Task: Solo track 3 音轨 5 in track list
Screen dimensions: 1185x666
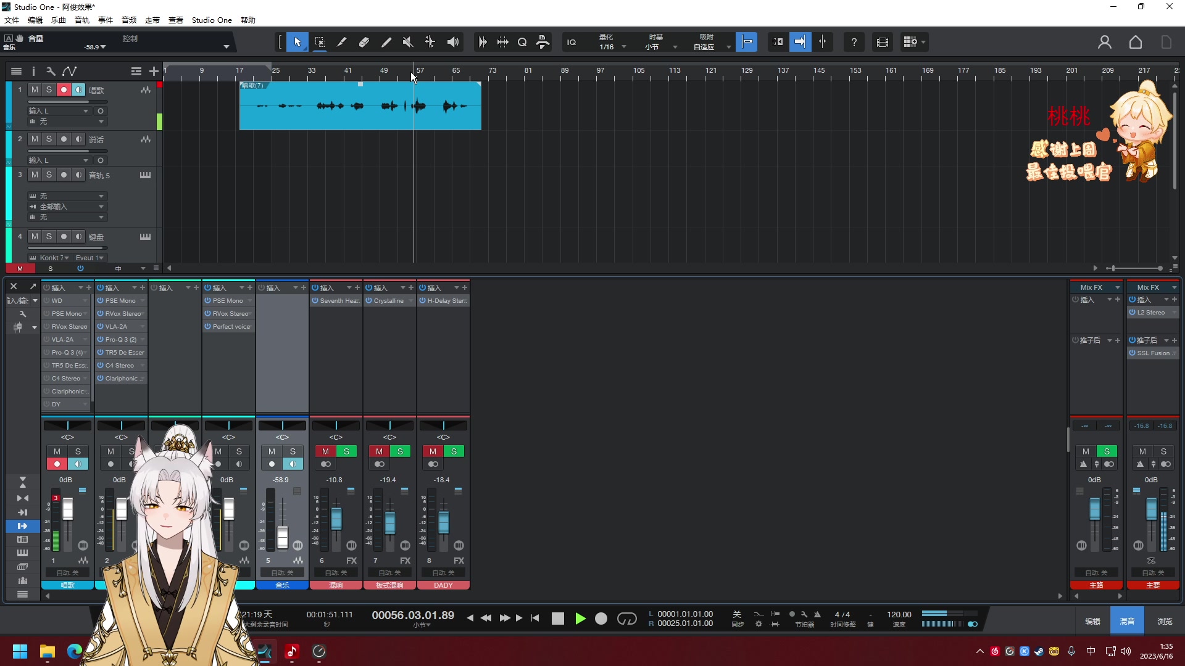Action: (x=49, y=175)
